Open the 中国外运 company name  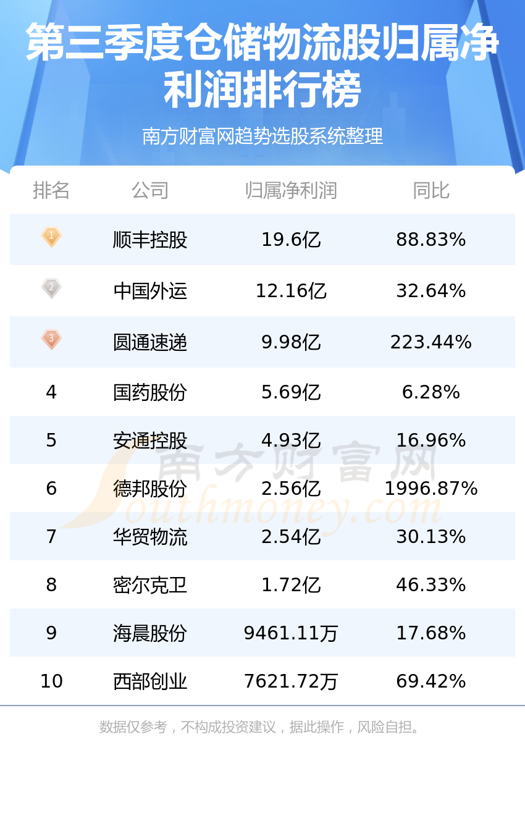pos(150,290)
